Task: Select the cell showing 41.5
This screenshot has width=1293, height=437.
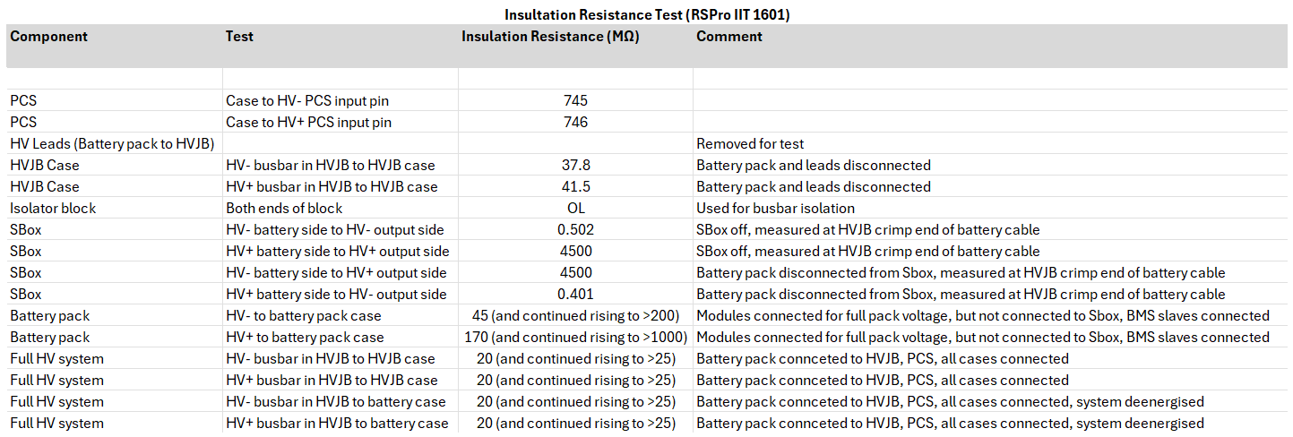Action: coord(575,186)
